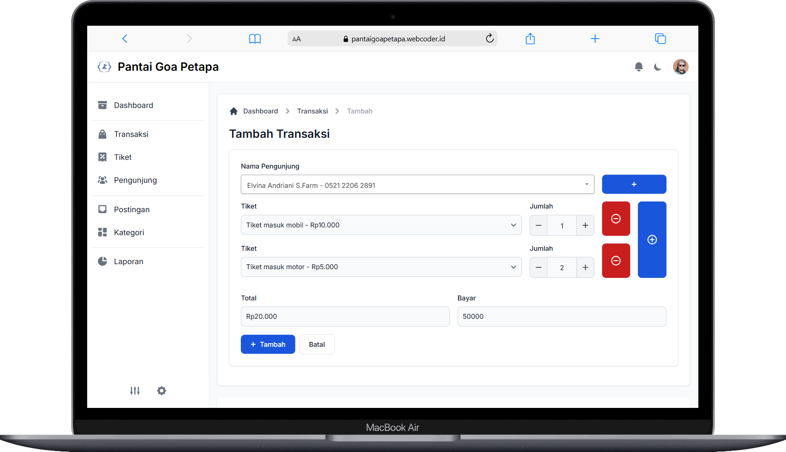This screenshot has width=786, height=452.
Task: Decrease Jumlah for Tiket masuk motor
Action: [x=539, y=267]
